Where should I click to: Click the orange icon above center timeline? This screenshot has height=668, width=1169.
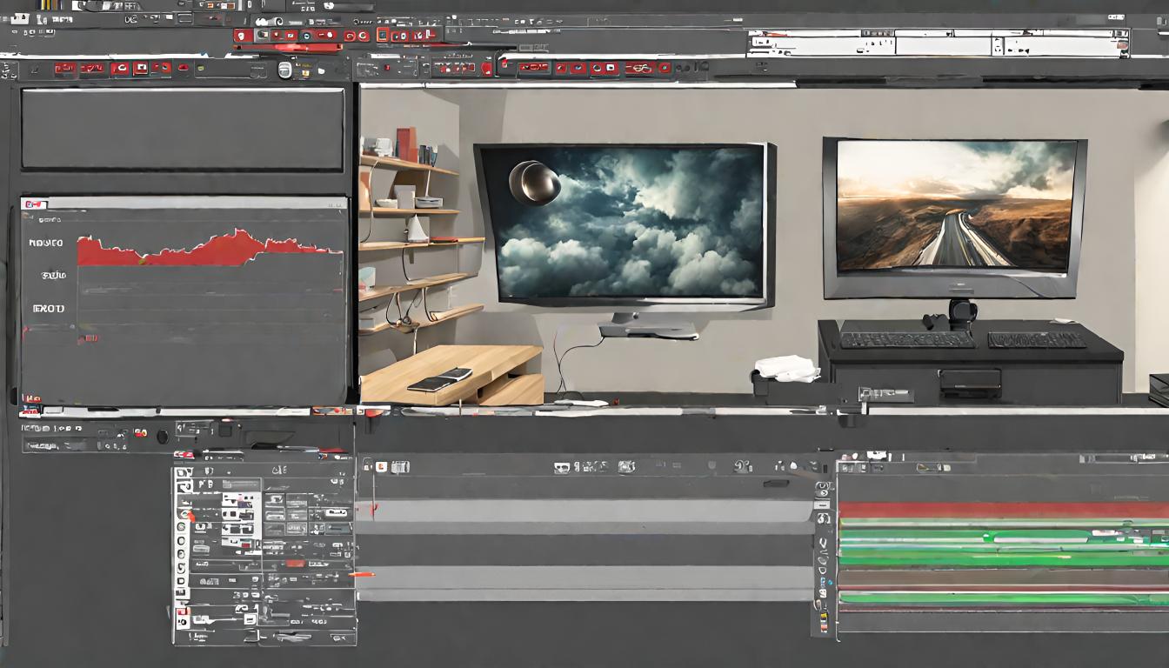pos(381,467)
